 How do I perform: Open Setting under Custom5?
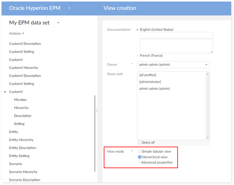(x=19, y=124)
